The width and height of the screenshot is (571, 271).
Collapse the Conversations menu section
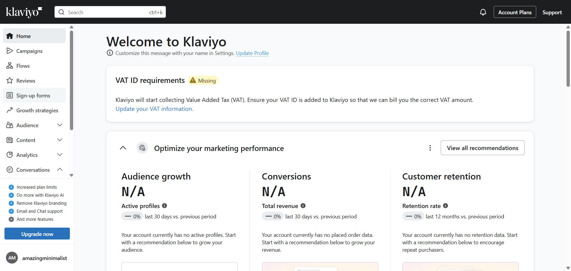60,170
